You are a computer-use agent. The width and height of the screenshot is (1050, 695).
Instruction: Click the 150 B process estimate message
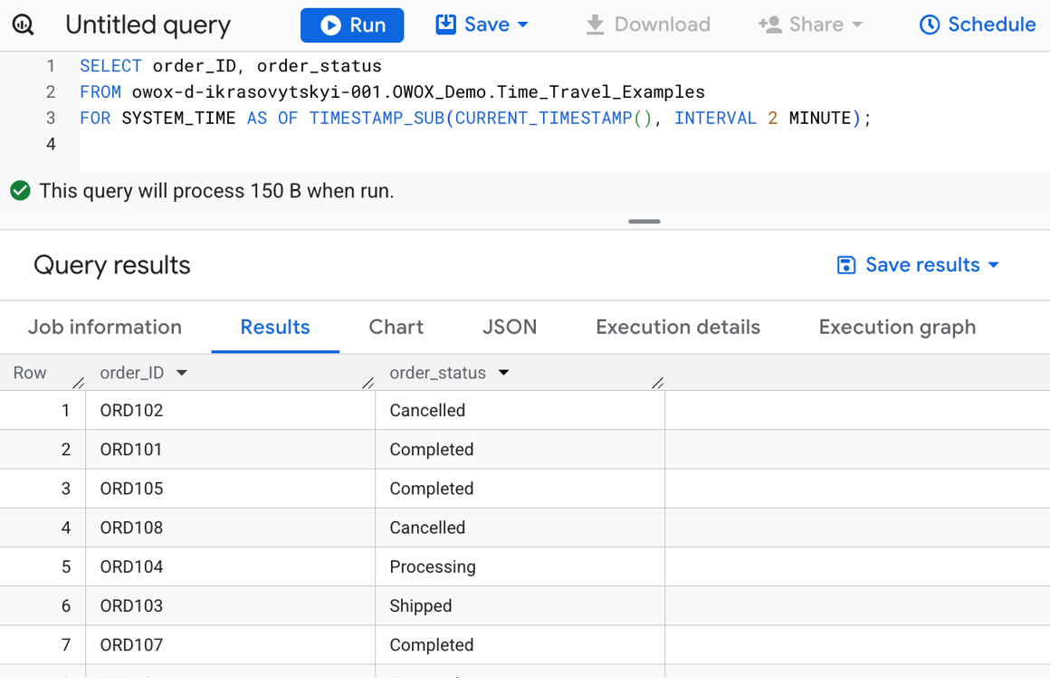[216, 191]
